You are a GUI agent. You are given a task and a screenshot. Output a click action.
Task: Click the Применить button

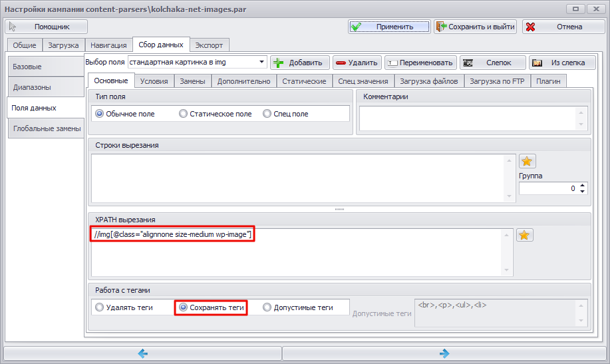389,27
